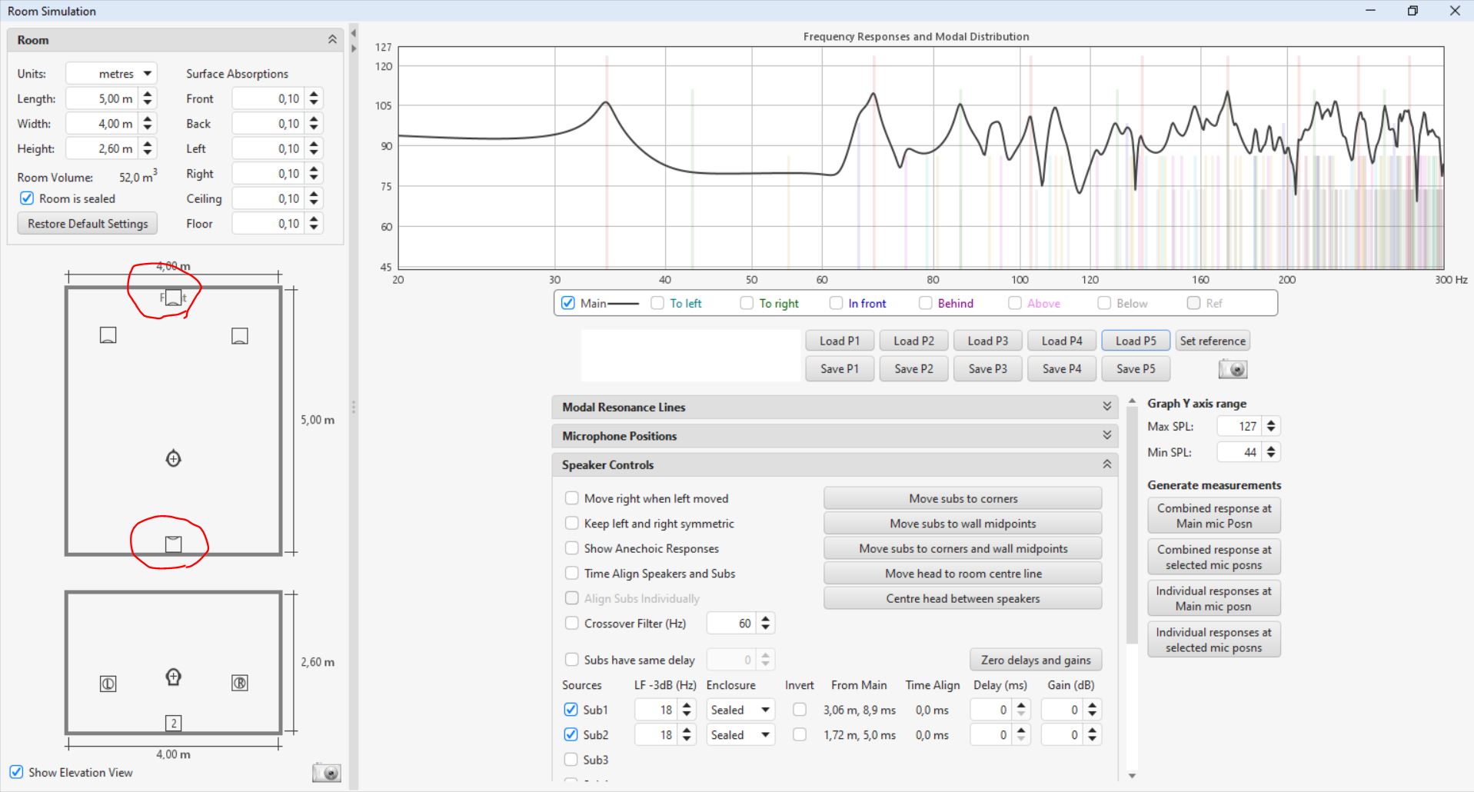Collapse the left panel with the left arrow
This screenshot has width=1474, height=792.
pos(354,33)
